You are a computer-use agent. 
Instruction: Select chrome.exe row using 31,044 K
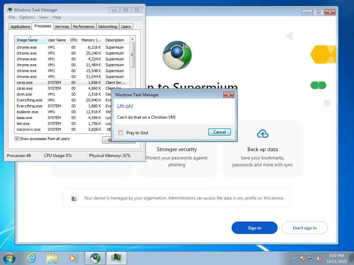tap(72, 77)
